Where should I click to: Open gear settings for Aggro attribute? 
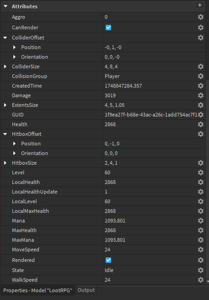point(201,17)
